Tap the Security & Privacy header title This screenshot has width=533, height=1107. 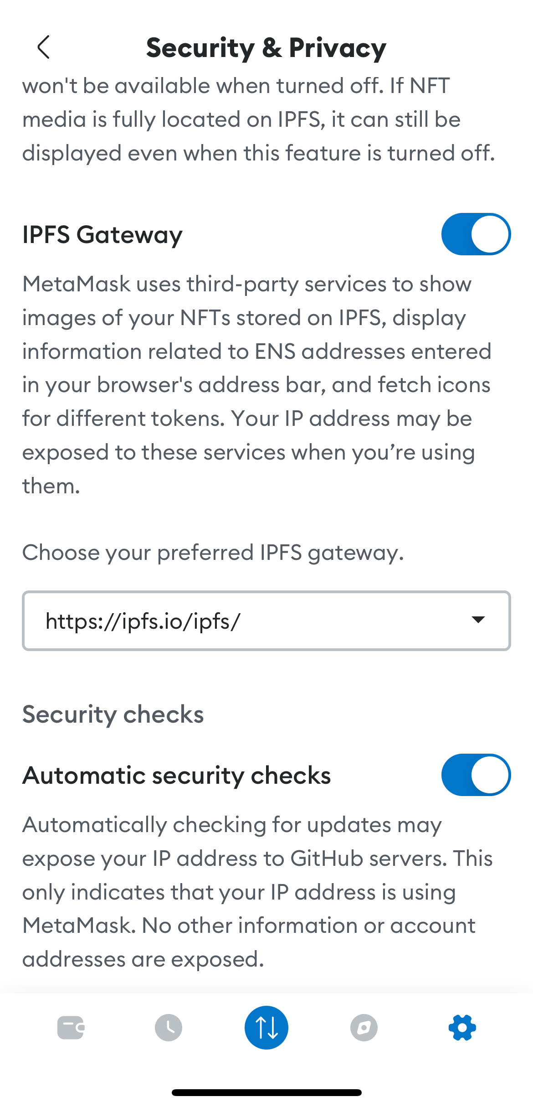coord(266,48)
